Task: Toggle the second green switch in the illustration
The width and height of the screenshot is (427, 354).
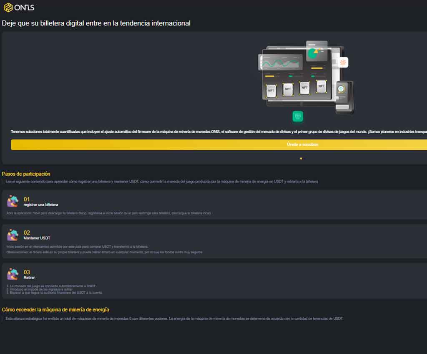Action: pos(312,76)
